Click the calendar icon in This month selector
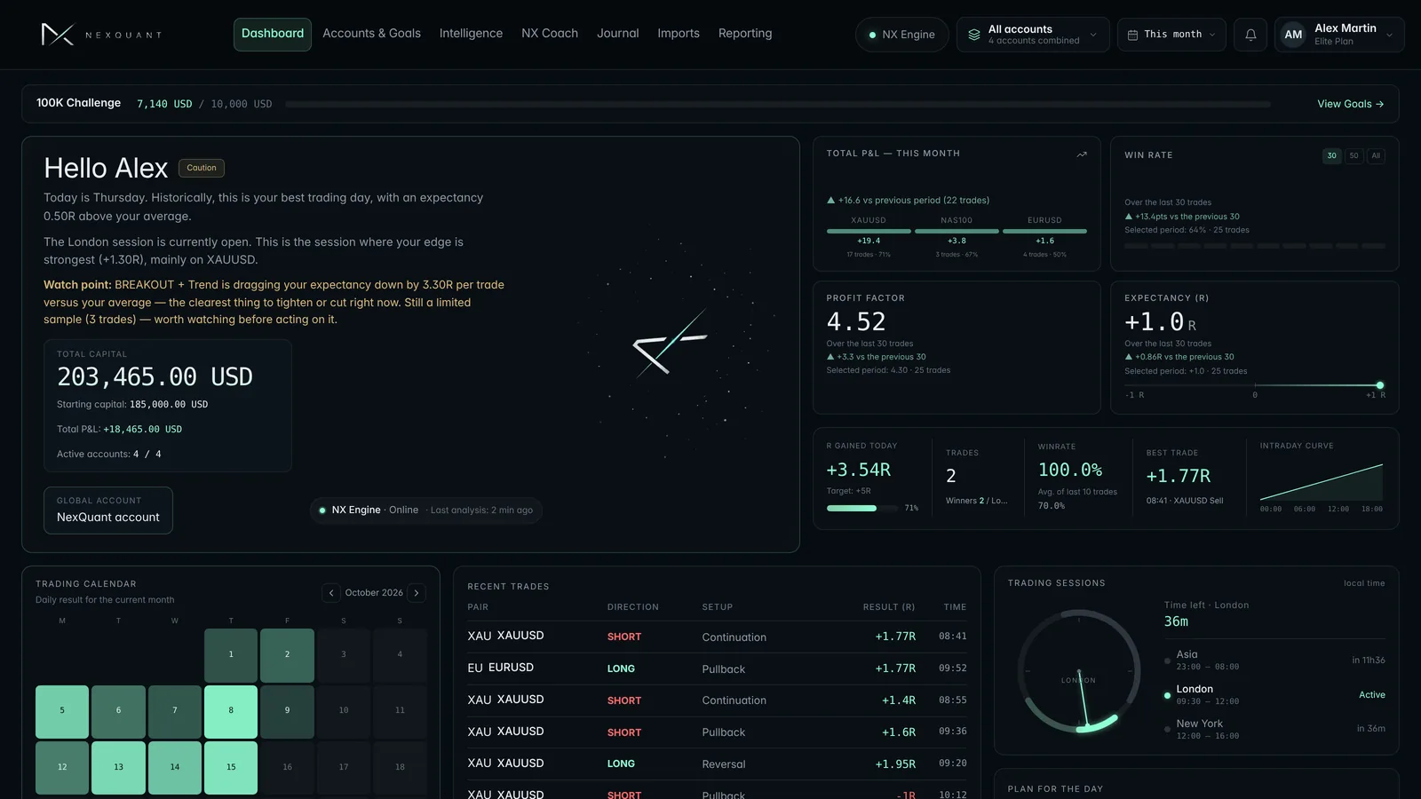1421x799 pixels. click(x=1132, y=35)
